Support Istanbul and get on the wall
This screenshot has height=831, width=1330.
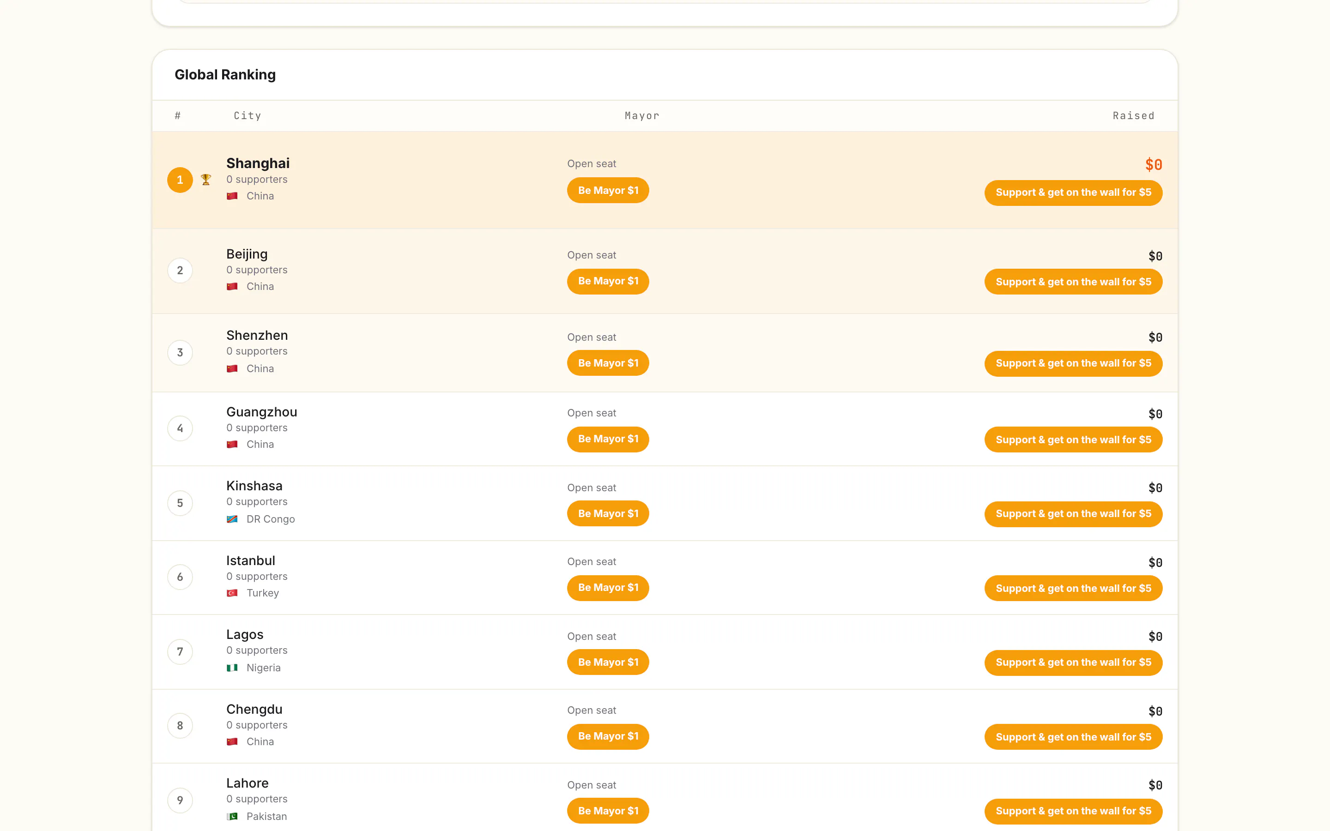coord(1073,588)
